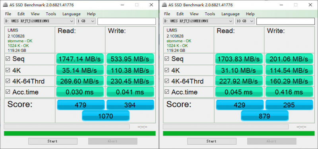Open Language menu in right window
This screenshot has width=318, height=149.
(x=231, y=14)
